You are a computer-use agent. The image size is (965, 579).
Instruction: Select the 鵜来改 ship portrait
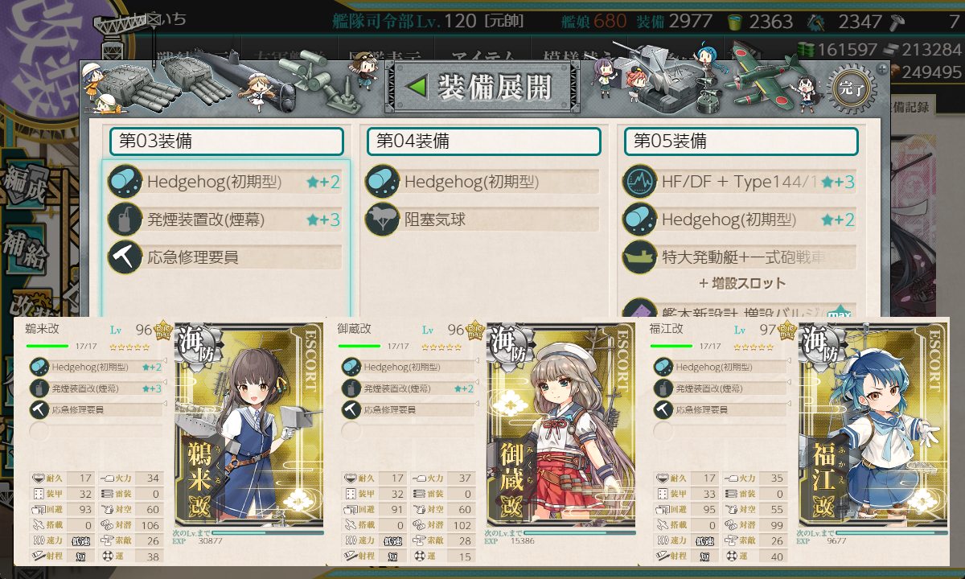(x=251, y=425)
